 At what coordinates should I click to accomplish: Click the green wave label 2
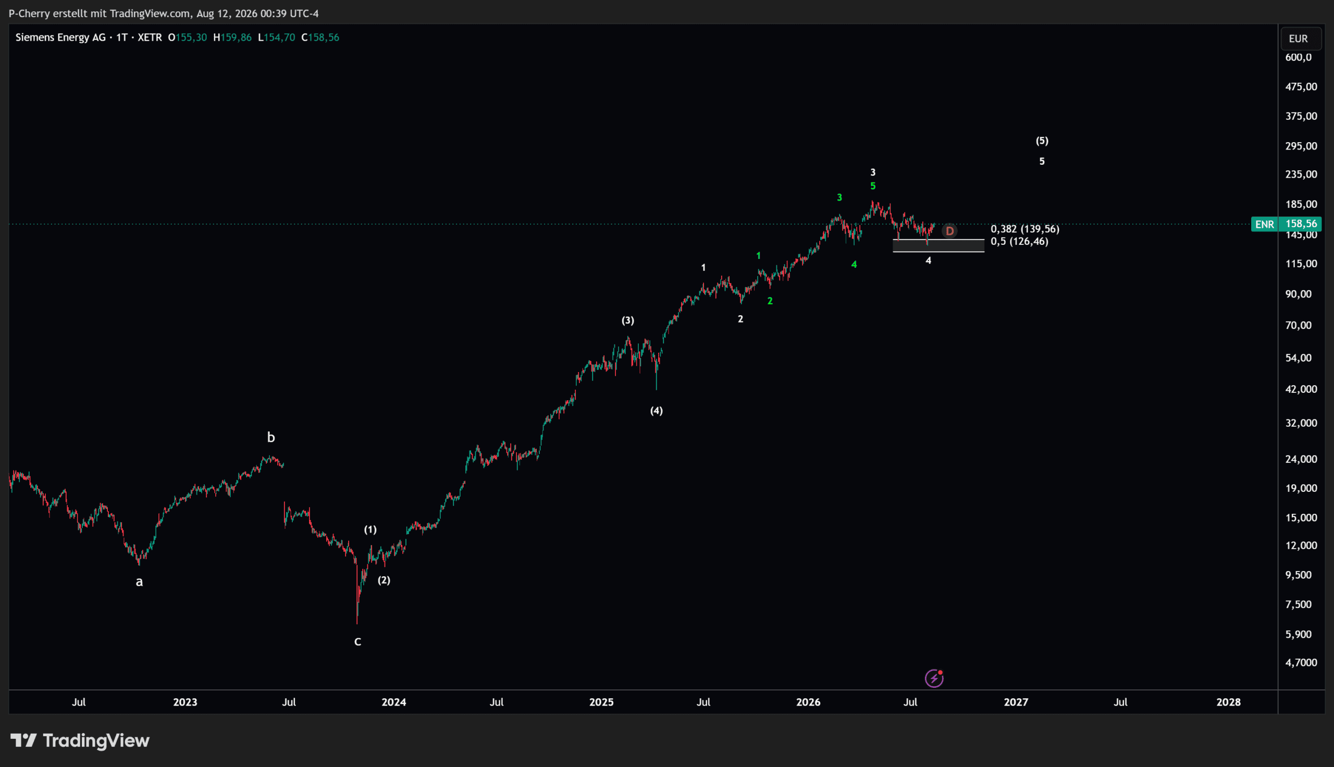click(770, 301)
